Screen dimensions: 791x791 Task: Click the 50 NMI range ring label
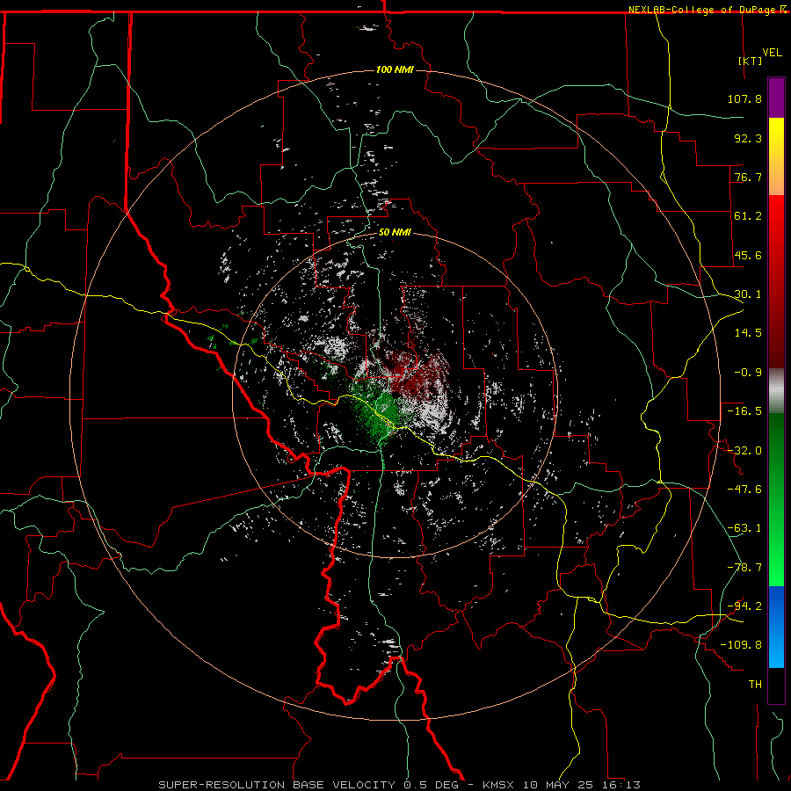click(x=395, y=233)
